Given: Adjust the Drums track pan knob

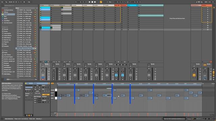Looking at the screenshot, I should point(43,72).
